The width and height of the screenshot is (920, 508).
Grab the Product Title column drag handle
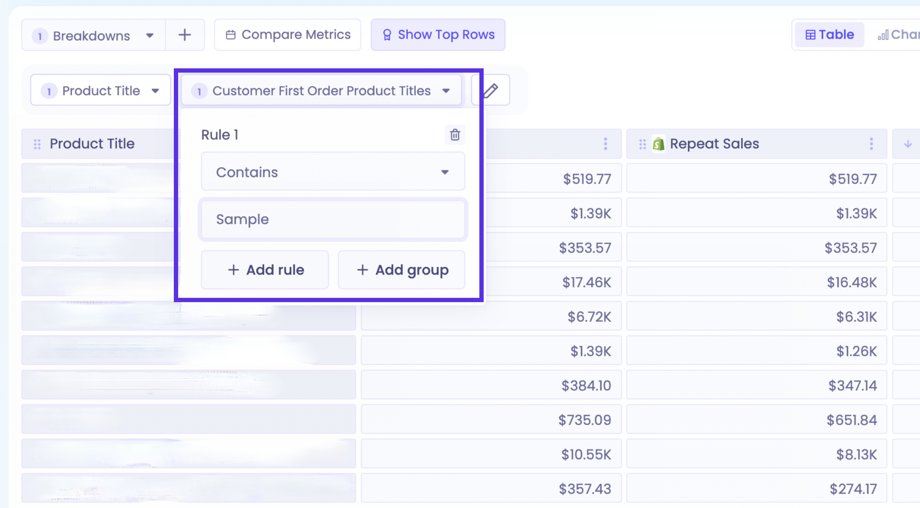click(37, 144)
